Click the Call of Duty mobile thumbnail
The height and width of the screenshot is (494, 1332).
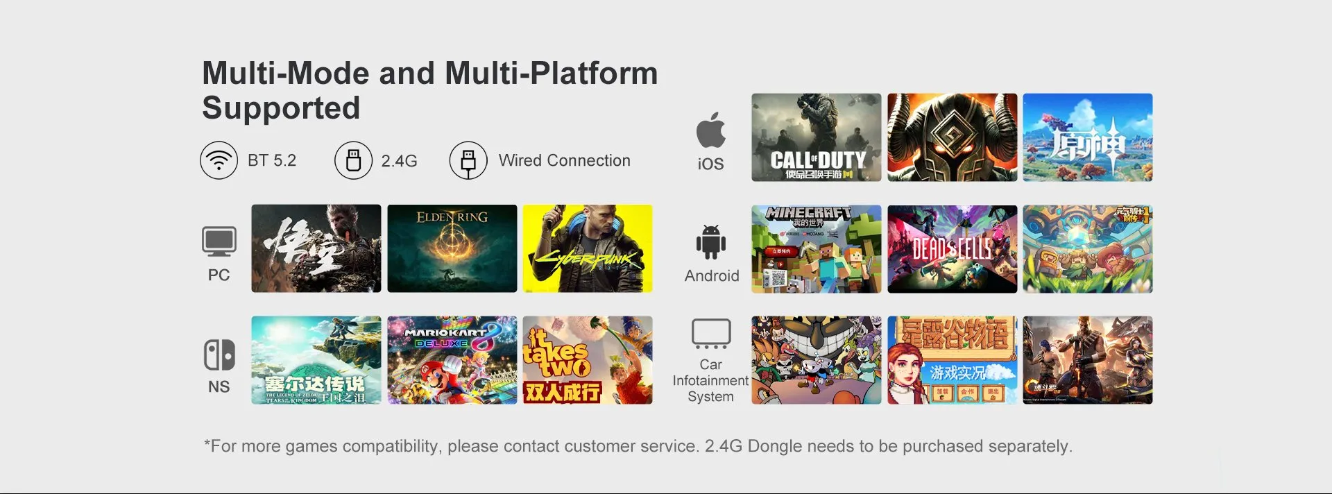[x=817, y=137]
